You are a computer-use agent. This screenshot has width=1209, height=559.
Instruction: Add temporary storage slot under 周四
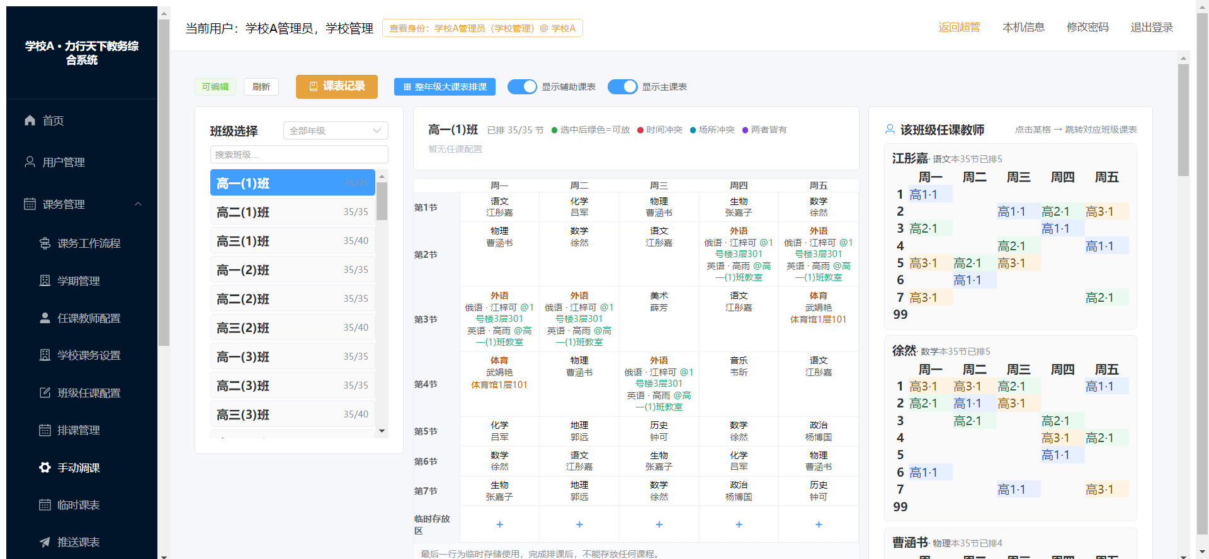click(739, 524)
